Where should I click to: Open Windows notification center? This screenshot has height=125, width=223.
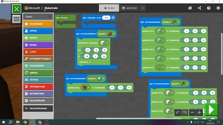tap(218, 122)
